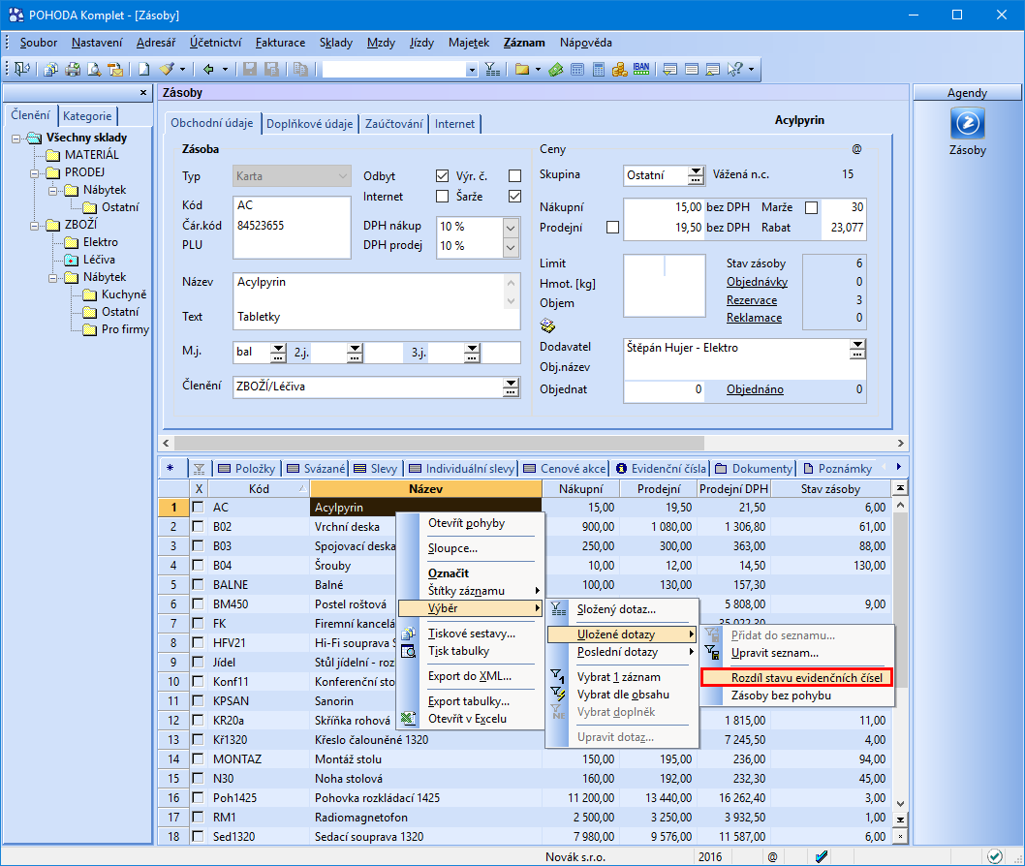Open the Fakturace menu

(x=280, y=43)
